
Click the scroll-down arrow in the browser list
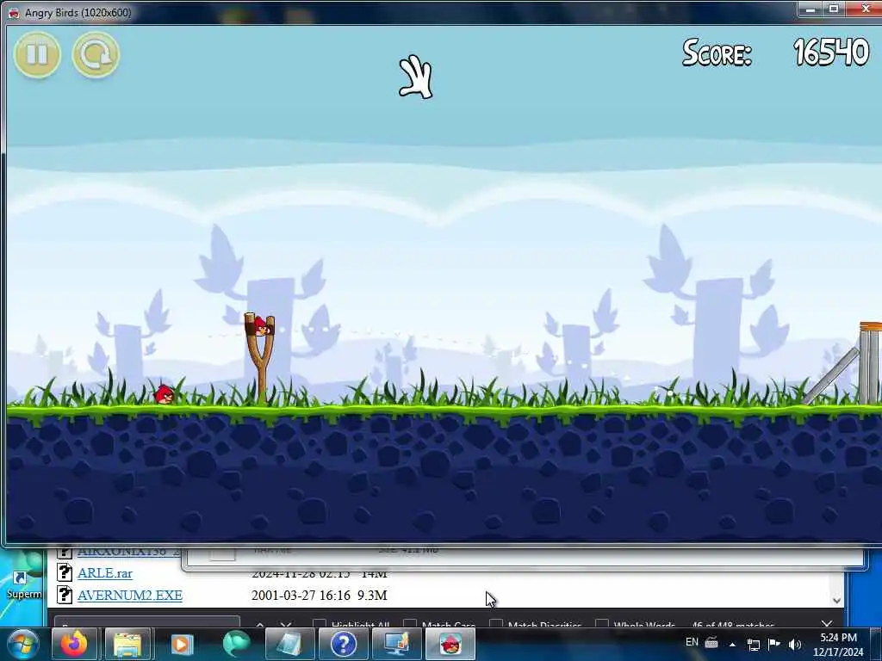click(836, 600)
